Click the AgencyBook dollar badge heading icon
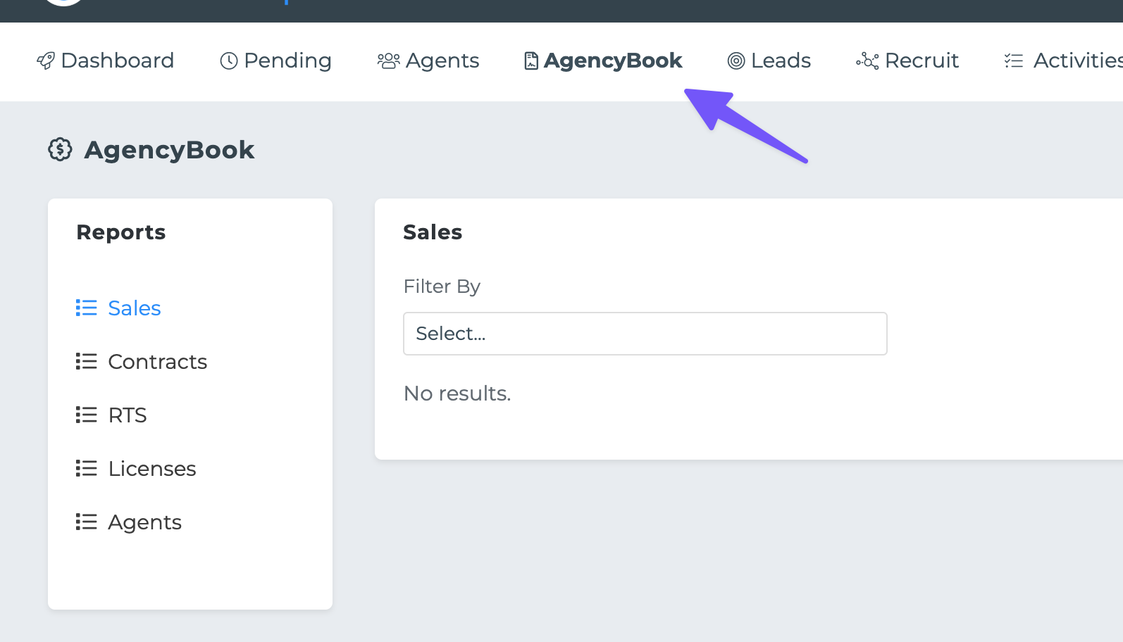 (x=61, y=149)
